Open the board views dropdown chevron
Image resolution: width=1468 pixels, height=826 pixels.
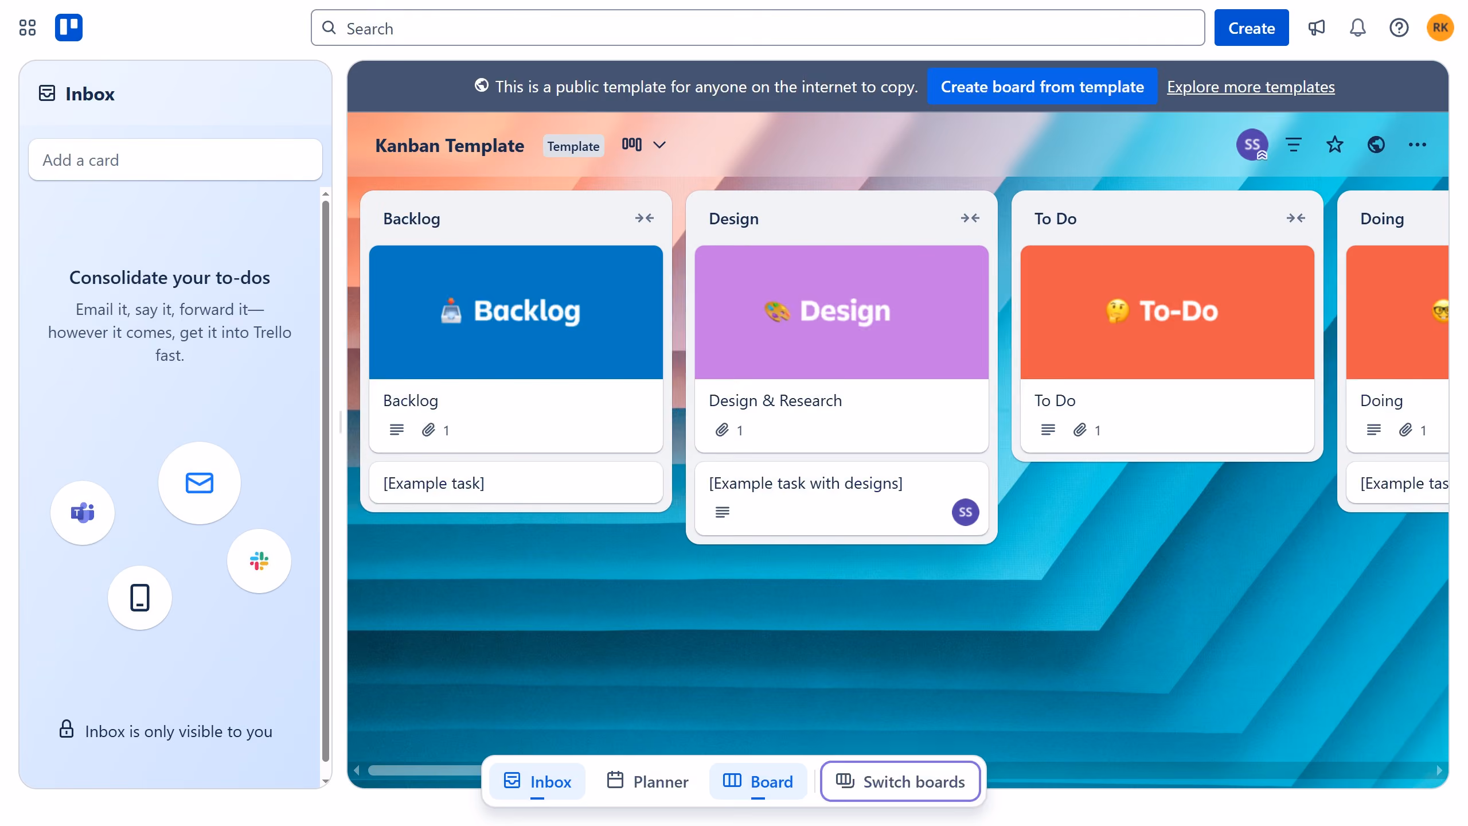pos(659,145)
